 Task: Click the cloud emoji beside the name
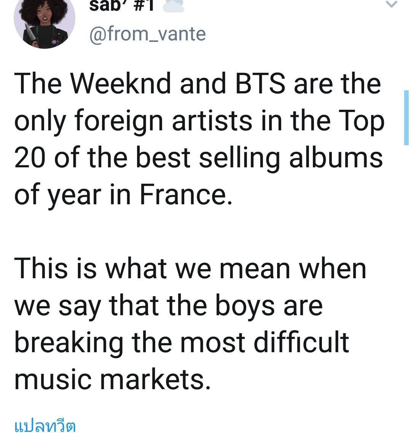coord(173,7)
